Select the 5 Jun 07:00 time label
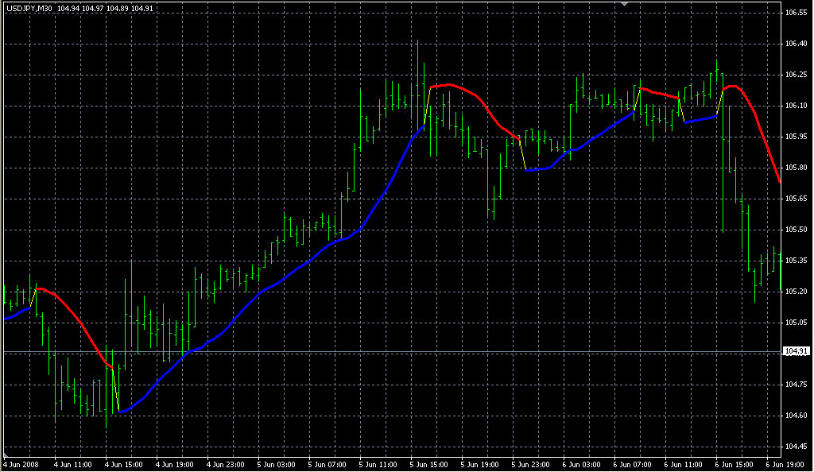 (x=327, y=464)
